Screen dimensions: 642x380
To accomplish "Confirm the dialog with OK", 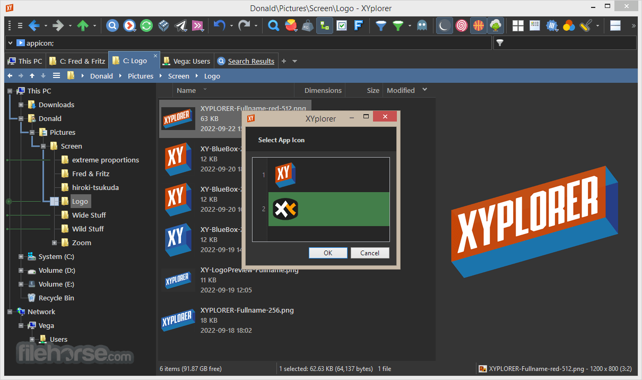I will click(328, 253).
